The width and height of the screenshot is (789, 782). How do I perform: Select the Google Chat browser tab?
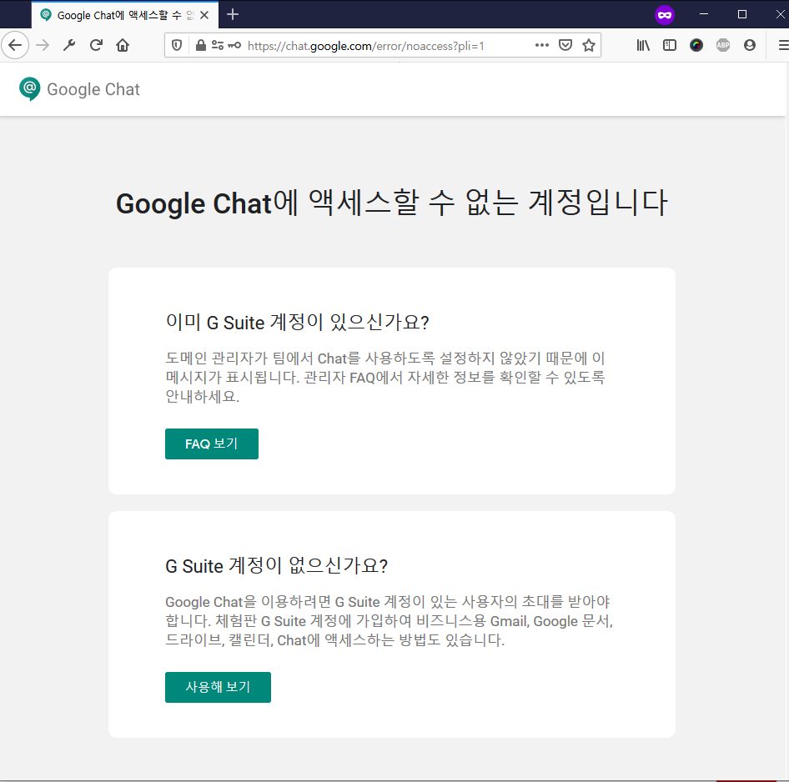(x=125, y=15)
